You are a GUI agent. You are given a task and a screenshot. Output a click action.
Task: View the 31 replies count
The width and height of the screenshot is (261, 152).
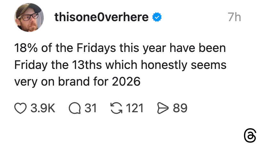click(90, 108)
